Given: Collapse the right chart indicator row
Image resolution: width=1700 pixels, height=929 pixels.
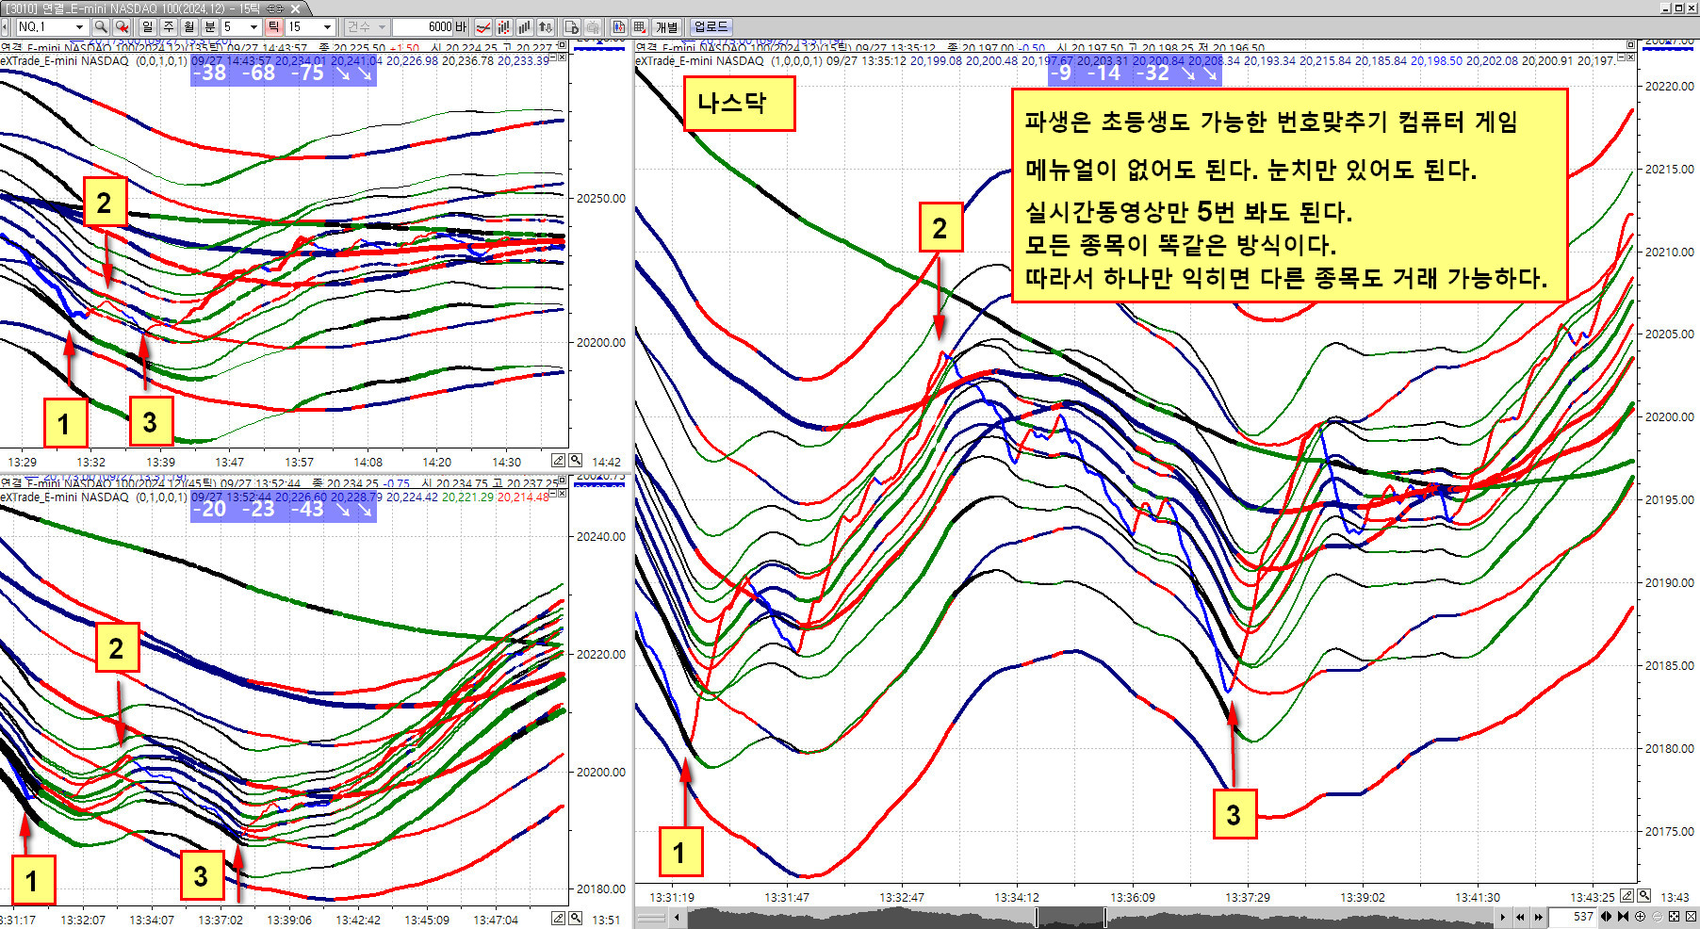Looking at the screenshot, I should (1623, 58).
